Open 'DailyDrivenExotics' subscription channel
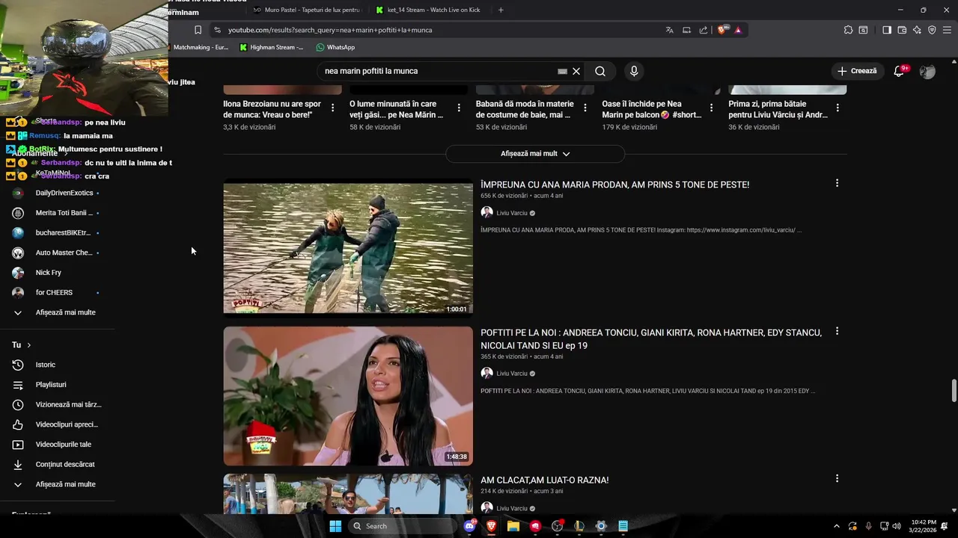The width and height of the screenshot is (958, 538). pos(58,193)
